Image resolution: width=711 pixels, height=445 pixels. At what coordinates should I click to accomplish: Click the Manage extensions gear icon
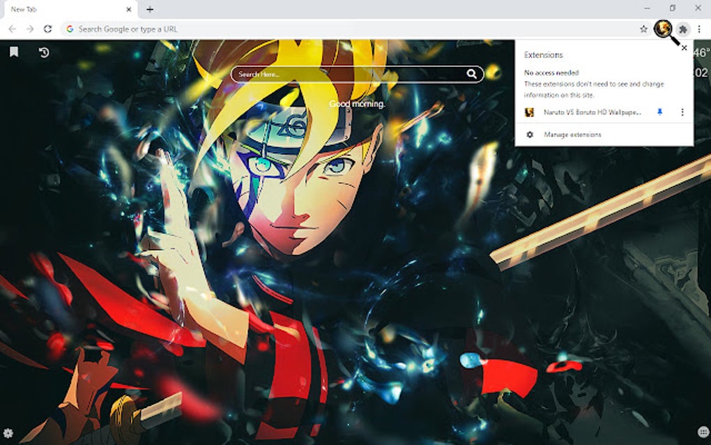(x=530, y=135)
